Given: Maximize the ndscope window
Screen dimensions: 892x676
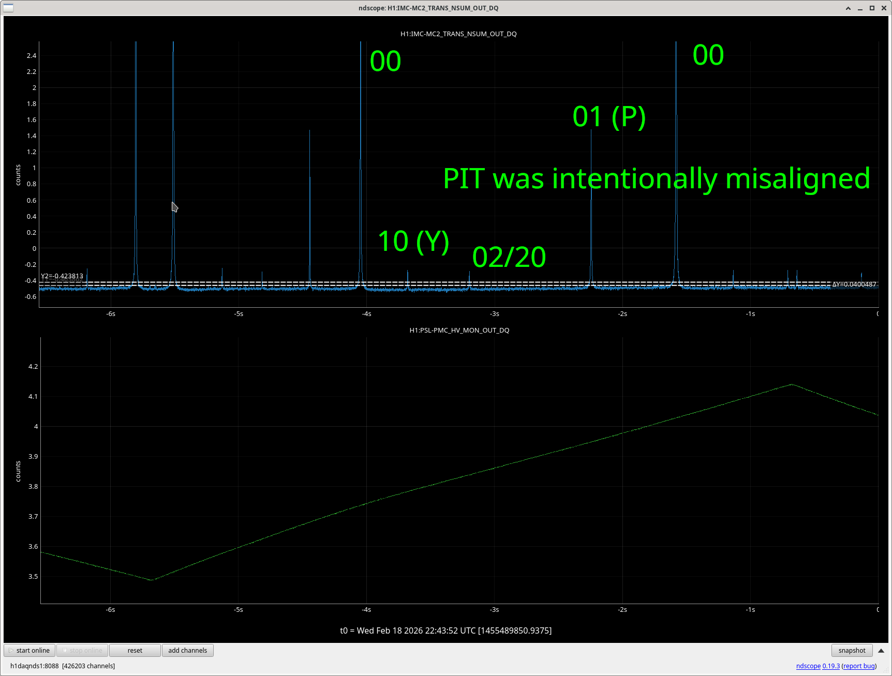Looking at the screenshot, I should tap(872, 8).
